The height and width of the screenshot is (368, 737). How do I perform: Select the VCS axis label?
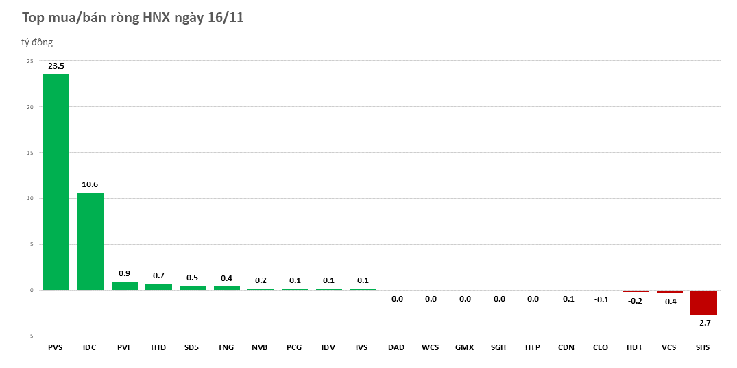click(x=669, y=347)
